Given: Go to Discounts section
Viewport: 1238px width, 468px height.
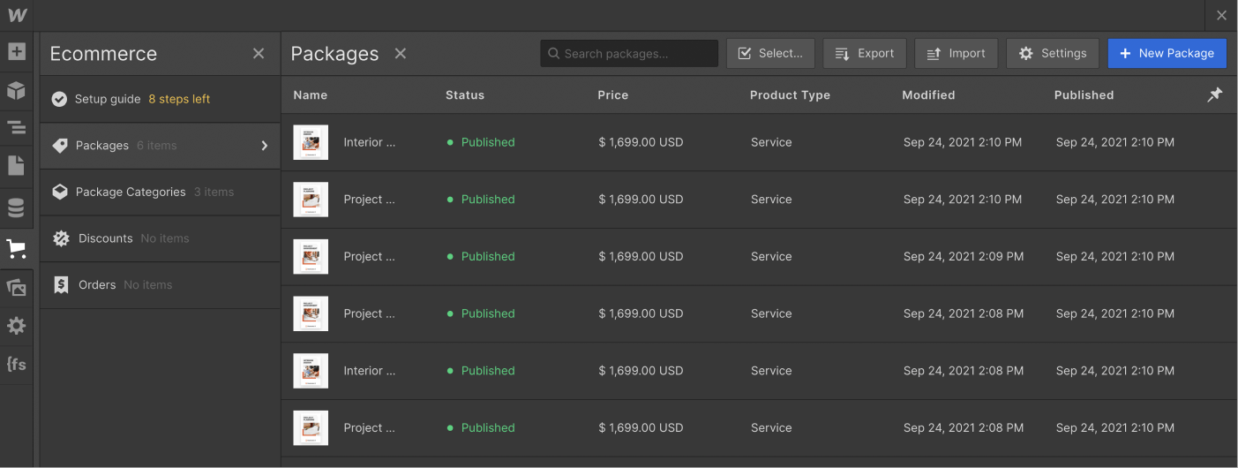Looking at the screenshot, I should click(106, 238).
